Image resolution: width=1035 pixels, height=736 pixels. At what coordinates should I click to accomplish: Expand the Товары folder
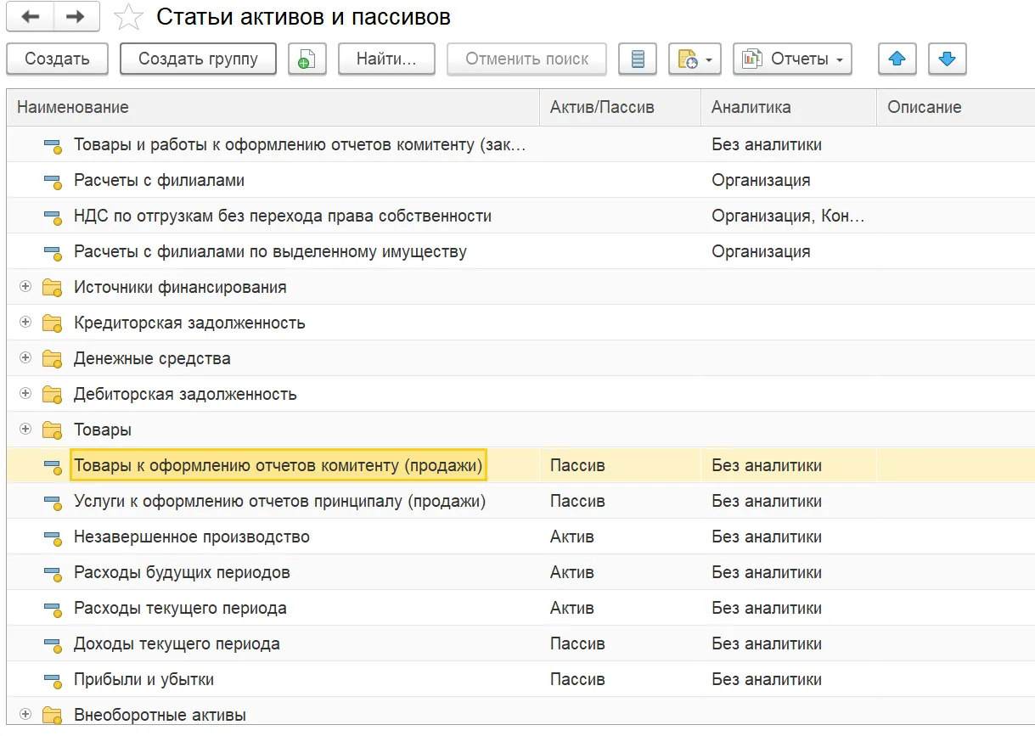(25, 430)
